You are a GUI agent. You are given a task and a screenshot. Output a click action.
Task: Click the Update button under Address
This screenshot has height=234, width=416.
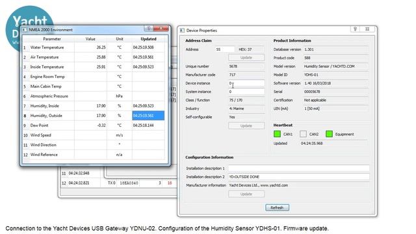pos(246,58)
